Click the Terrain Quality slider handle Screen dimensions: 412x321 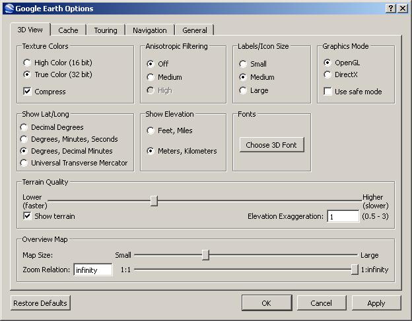click(154, 201)
